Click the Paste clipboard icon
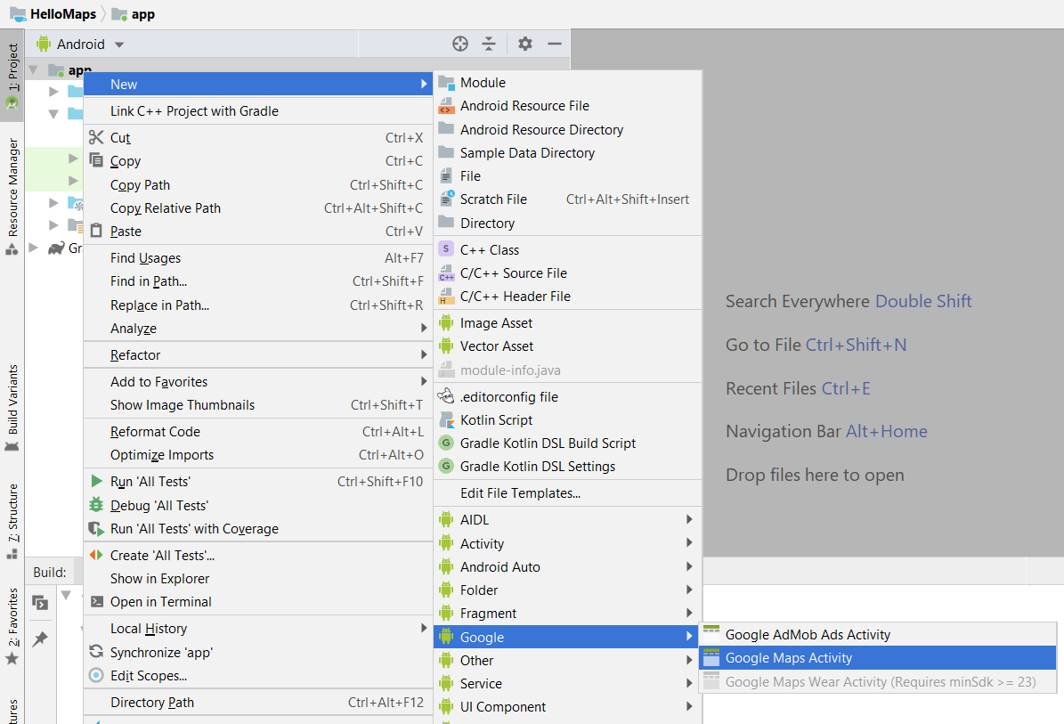This screenshot has height=724, width=1064. [x=96, y=231]
